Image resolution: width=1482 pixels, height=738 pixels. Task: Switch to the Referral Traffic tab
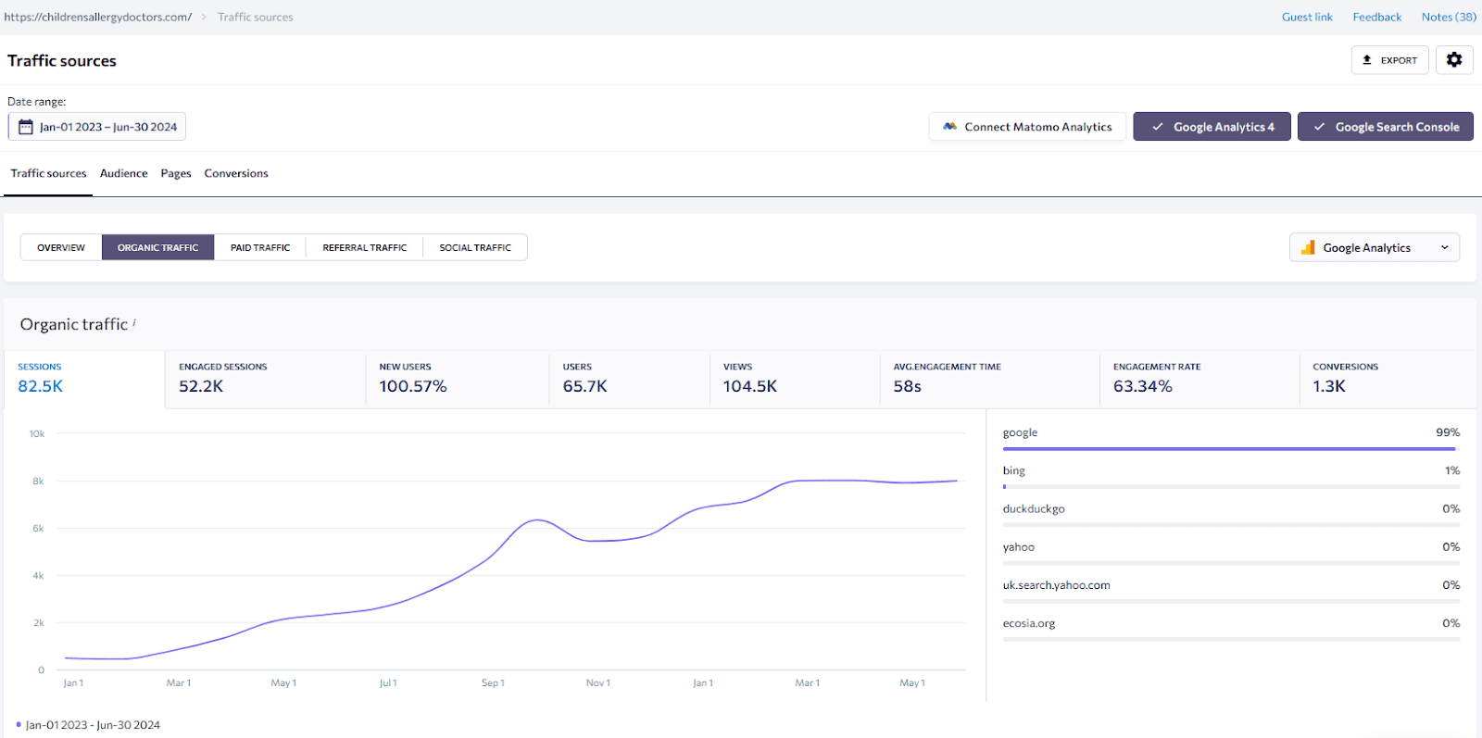[x=364, y=247]
